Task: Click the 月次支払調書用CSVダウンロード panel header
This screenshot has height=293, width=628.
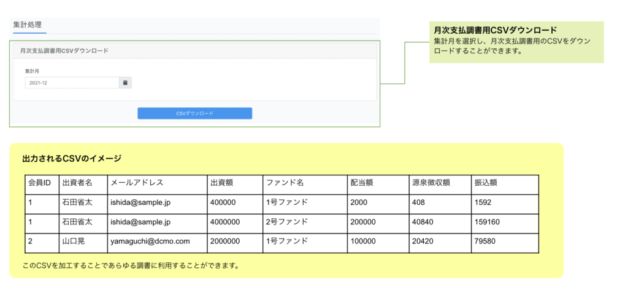Action: (64, 51)
